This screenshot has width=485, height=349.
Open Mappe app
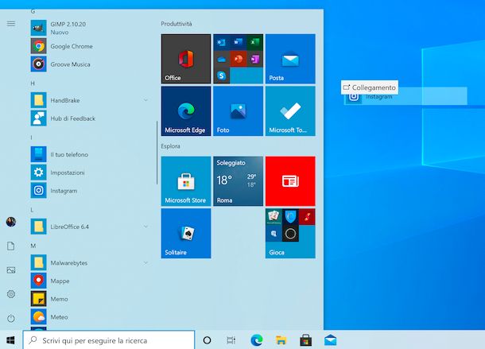(x=90, y=281)
